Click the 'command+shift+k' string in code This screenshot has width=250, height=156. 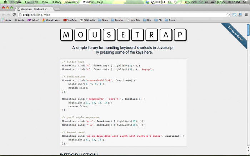click(99, 80)
